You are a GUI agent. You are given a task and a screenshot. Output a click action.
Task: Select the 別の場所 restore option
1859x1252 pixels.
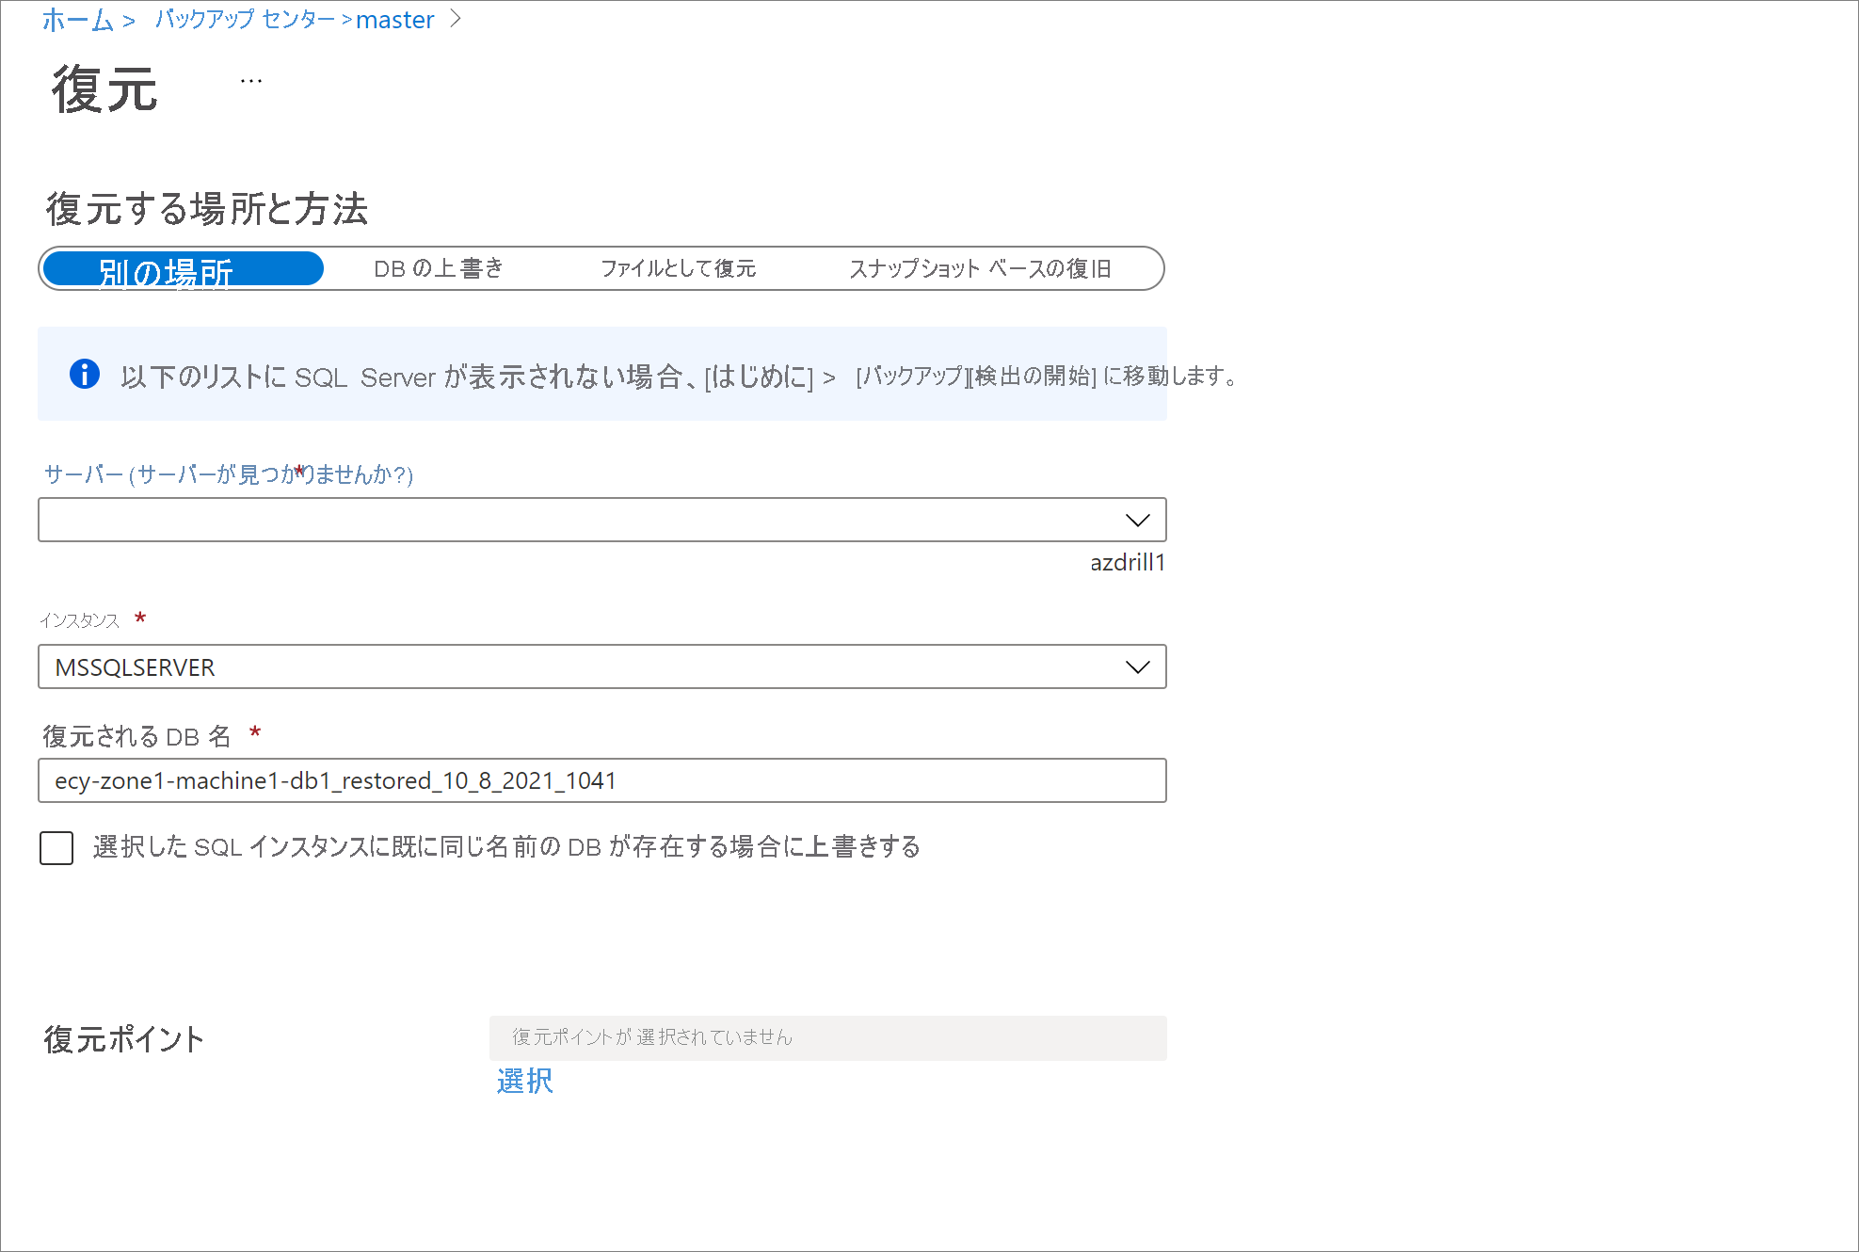(x=184, y=270)
